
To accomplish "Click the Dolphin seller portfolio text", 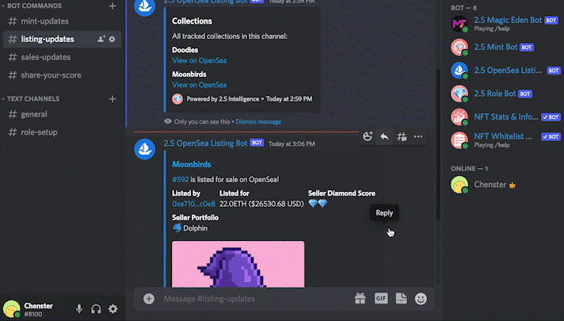I will click(x=196, y=228).
